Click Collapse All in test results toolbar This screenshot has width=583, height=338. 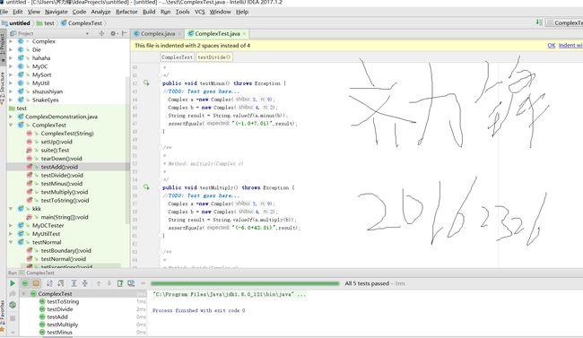pyautogui.click(x=85, y=283)
